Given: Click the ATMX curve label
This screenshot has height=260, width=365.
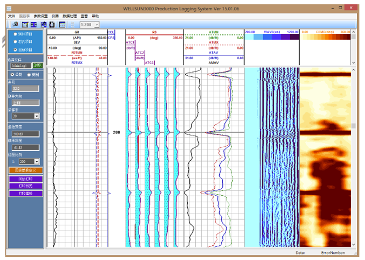Looking at the screenshot, I should [x=214, y=42].
